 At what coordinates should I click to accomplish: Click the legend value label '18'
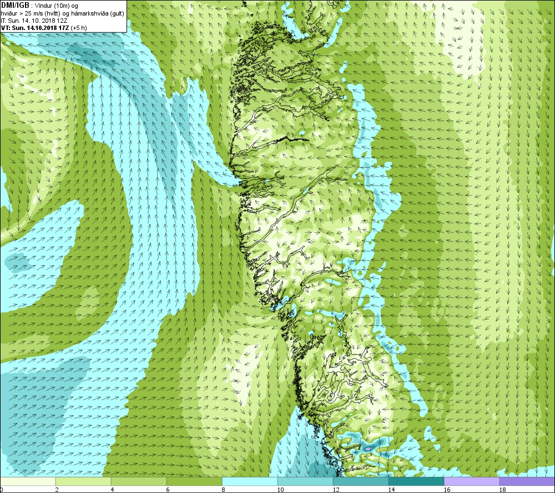tap(502, 490)
